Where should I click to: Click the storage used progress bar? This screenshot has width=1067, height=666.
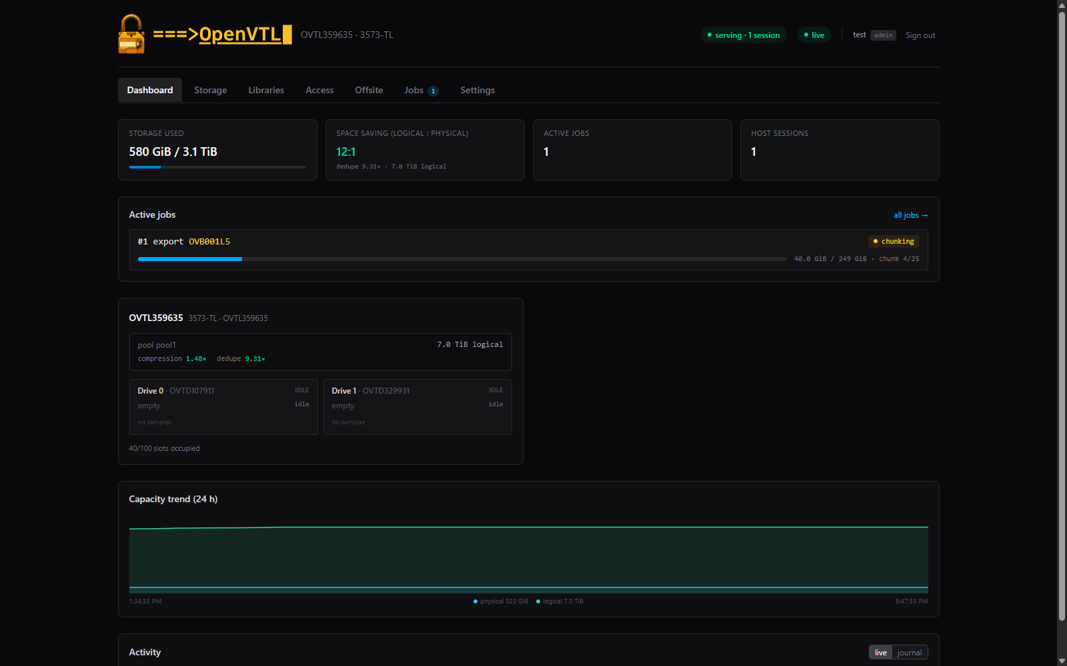tap(217, 167)
